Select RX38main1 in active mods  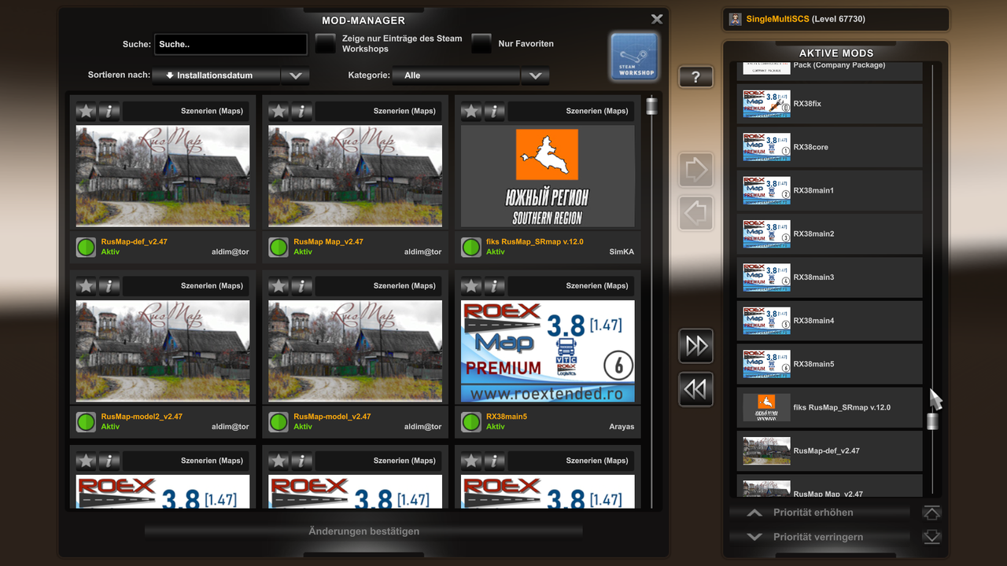pyautogui.click(x=829, y=190)
